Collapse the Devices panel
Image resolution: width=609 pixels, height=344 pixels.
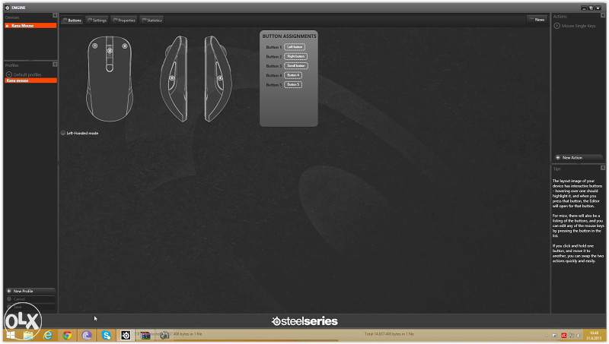[x=55, y=15]
